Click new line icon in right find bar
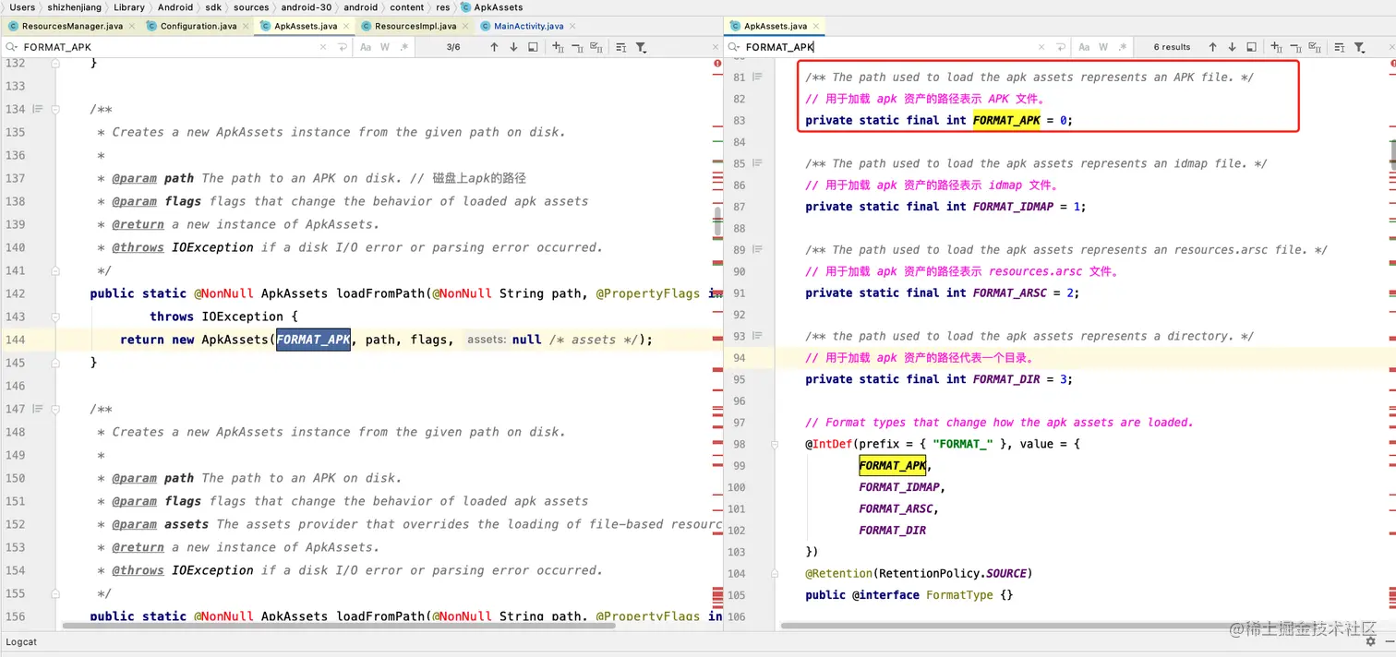This screenshot has height=657, width=1396. [1061, 47]
